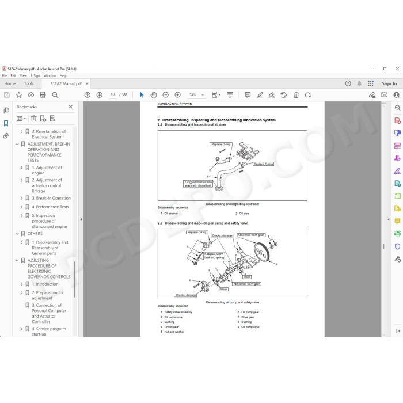This screenshot has height=403, width=403.
Task: Open the zoom level dropdown
Action: tap(203, 95)
